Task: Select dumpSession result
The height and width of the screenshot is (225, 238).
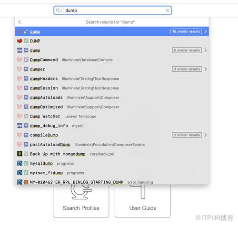Action: click(x=112, y=88)
